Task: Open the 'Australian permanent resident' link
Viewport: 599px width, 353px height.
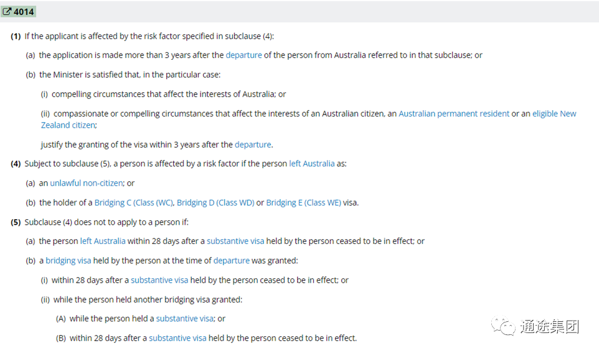Action: click(454, 113)
